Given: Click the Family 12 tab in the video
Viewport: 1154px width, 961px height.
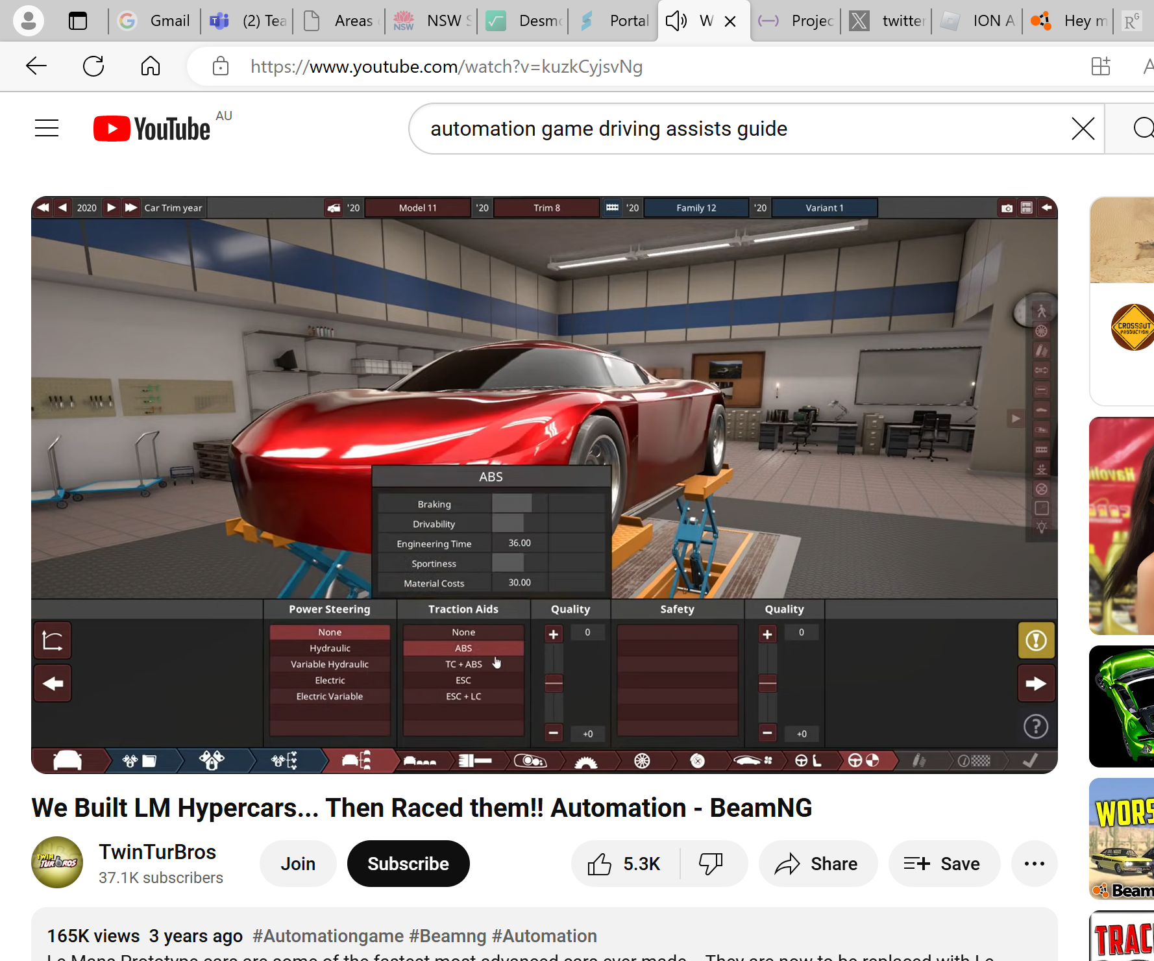Looking at the screenshot, I should click(696, 208).
